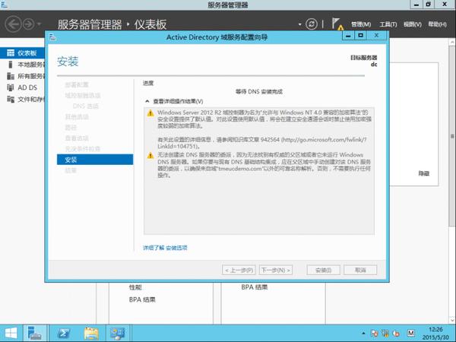Select the 部署配置 step in wizard navigation
The image size is (456, 342).
pos(77,84)
